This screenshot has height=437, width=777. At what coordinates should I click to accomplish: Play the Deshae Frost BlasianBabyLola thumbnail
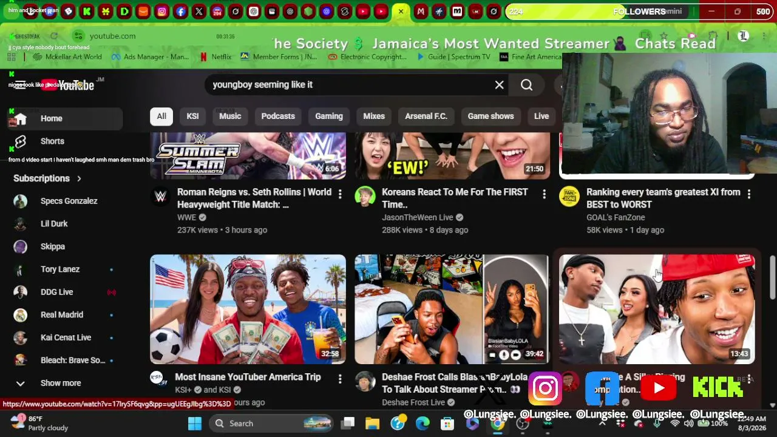click(452, 310)
